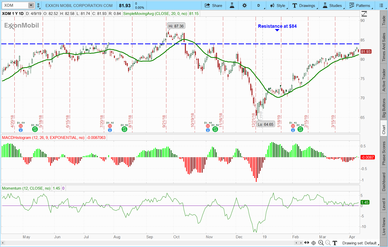Open the Patterns dropdown menu

pos(360,5)
